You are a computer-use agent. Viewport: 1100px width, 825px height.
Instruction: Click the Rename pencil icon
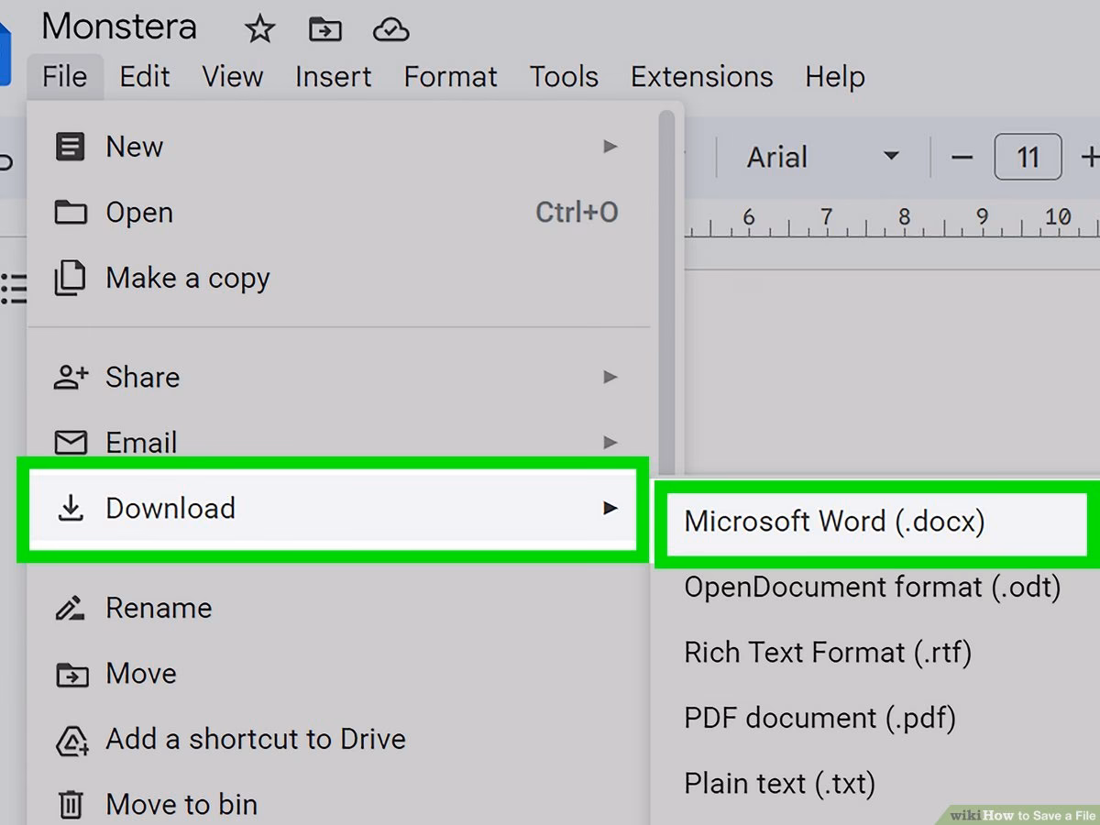click(71, 608)
